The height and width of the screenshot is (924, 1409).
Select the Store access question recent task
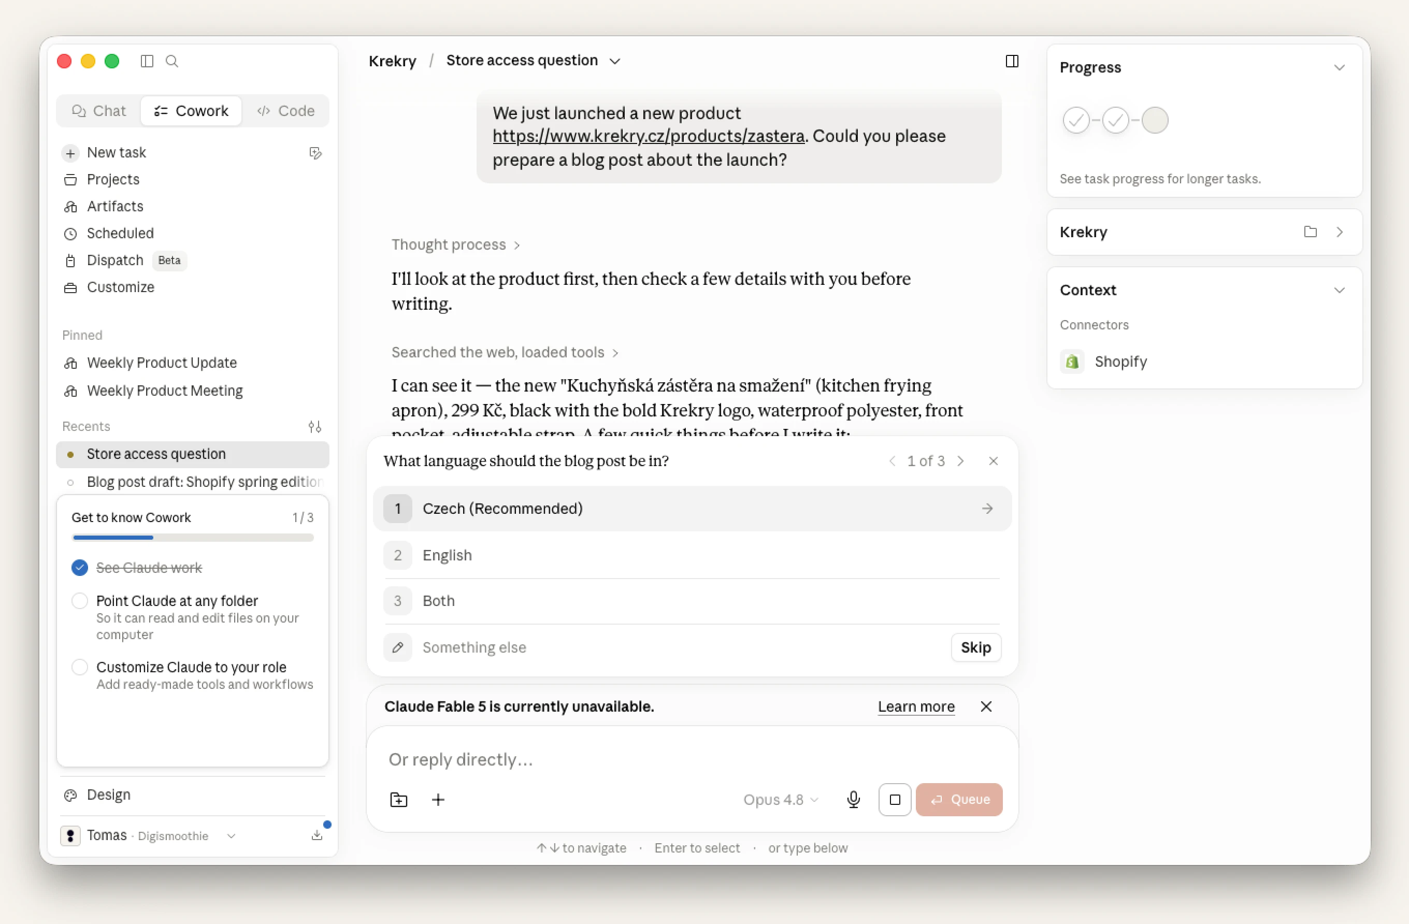192,454
